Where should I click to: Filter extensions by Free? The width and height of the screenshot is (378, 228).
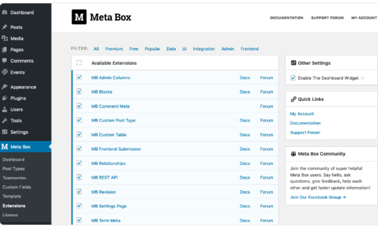134,48
